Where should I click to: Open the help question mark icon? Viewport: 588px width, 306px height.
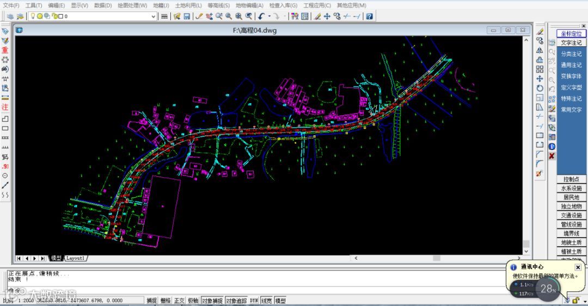click(369, 16)
